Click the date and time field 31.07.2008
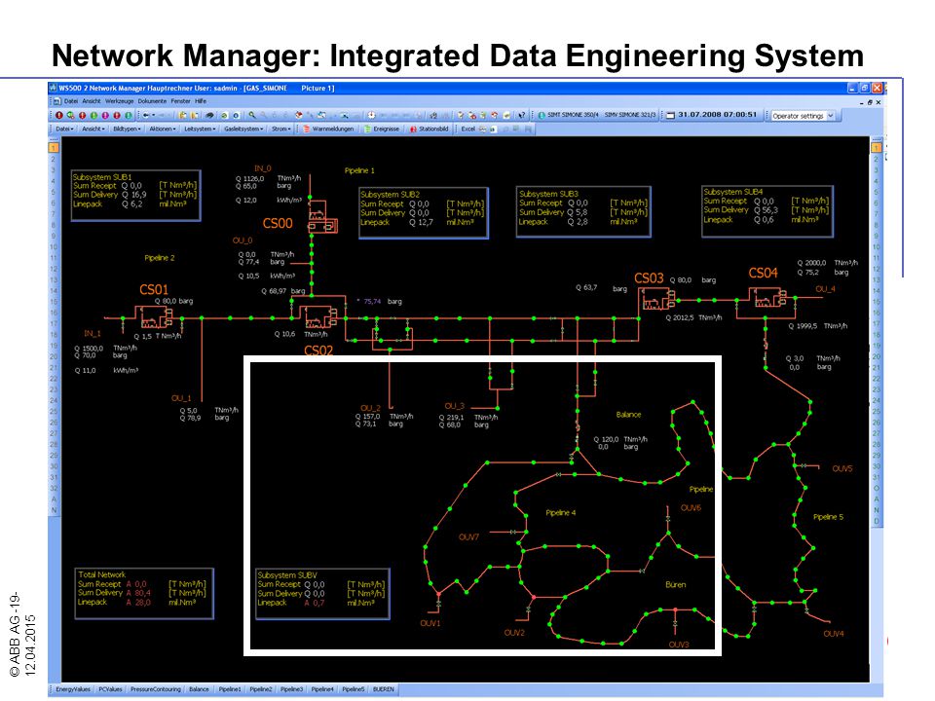Screen dimensions: 935x701 pos(718,115)
